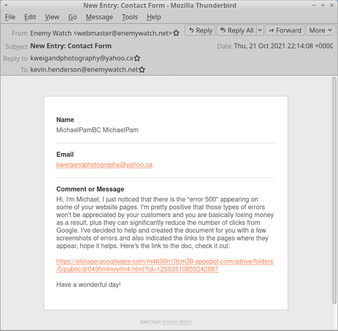The width and height of the screenshot is (338, 331).
Task: Click the Have a wonderful day! text
Action: 88,285
